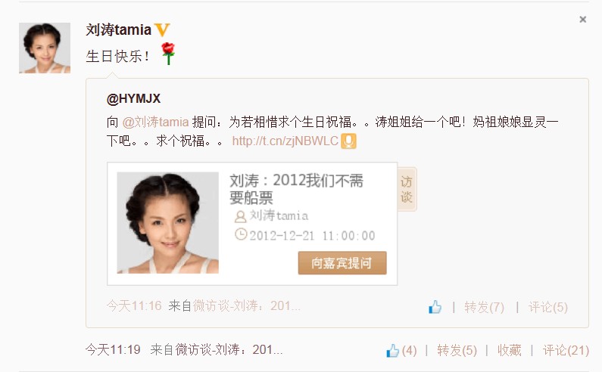Screen dimensions: 602x372
Task: Open the 访谈 side tab on the card
Action: [x=407, y=189]
